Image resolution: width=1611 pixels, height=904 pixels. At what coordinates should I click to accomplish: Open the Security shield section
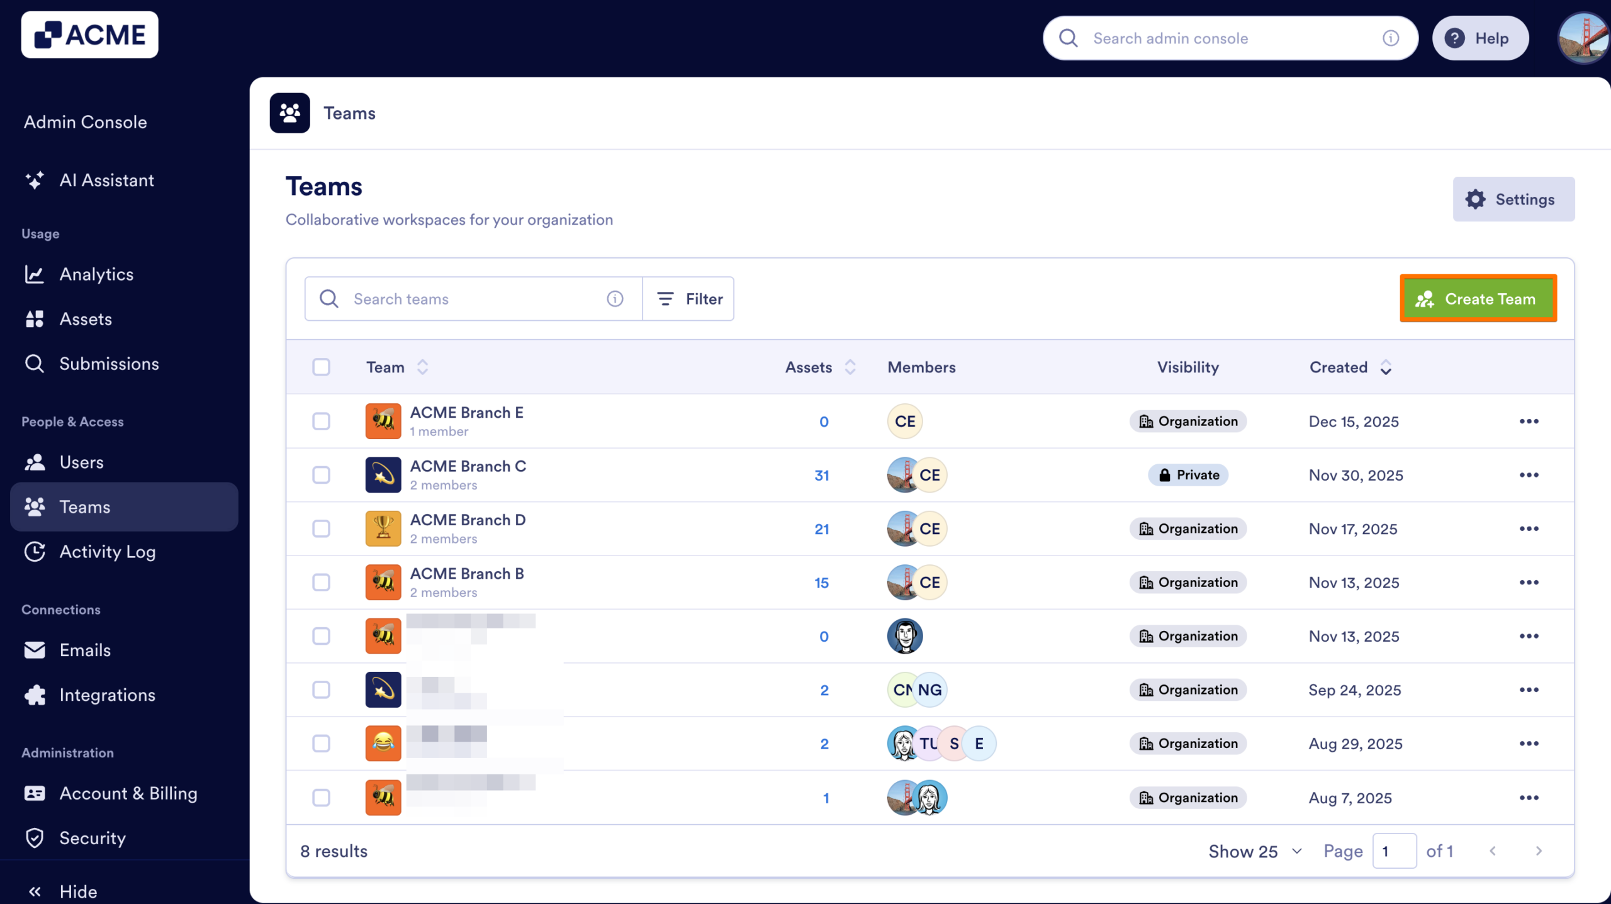[x=35, y=838]
